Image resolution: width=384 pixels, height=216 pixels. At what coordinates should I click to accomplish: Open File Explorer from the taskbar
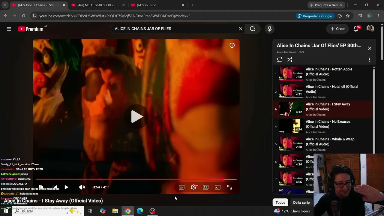[x=115, y=211]
